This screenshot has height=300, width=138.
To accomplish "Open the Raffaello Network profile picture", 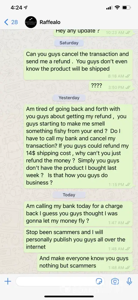I will pos(31,22).
